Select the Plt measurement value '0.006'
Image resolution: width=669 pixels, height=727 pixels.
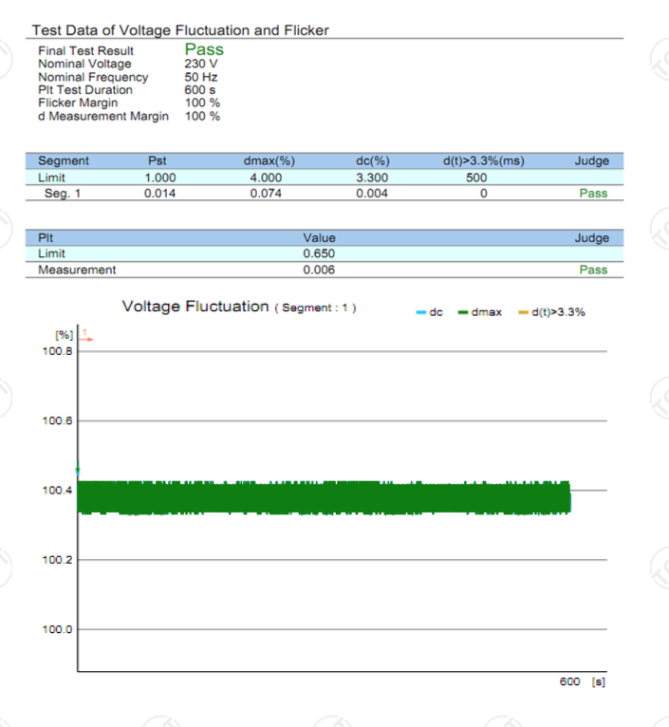[x=319, y=270]
